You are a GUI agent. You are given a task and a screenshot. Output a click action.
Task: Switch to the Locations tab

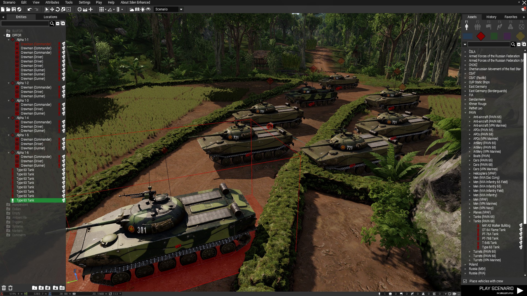(51, 17)
